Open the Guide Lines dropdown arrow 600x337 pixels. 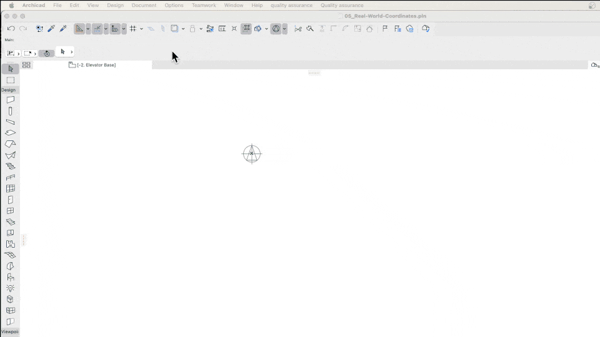click(88, 29)
